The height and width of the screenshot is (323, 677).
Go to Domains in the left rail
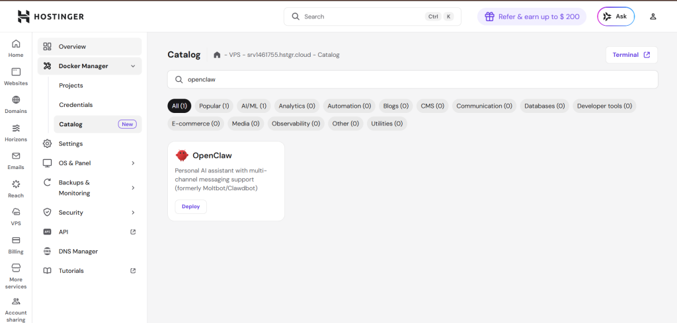tap(16, 105)
